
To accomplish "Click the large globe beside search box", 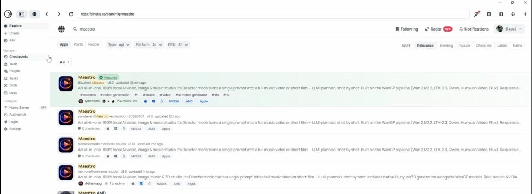I will point(61,29).
